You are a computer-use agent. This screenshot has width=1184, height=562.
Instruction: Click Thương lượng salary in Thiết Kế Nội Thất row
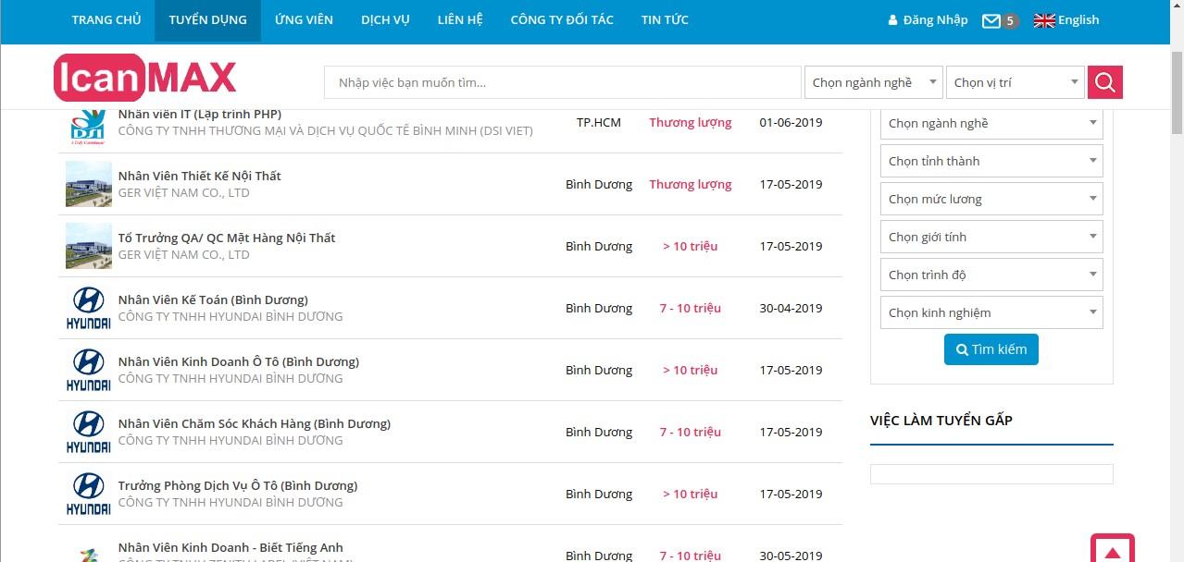691,184
